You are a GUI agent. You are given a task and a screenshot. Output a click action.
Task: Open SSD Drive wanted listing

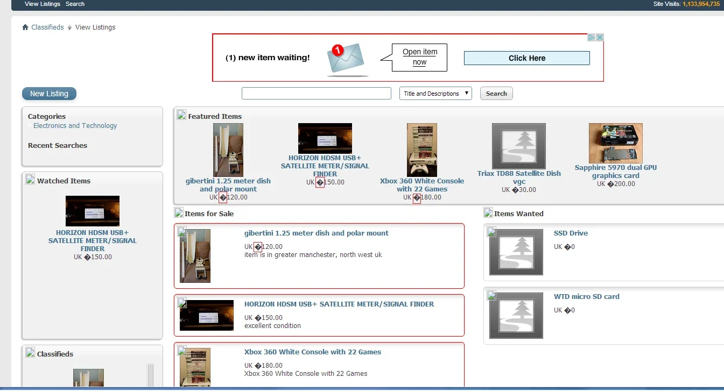pos(571,233)
